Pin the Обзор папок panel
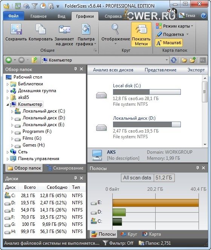Image resolution: width=211 pixels, height=250 pixels. 76,69
